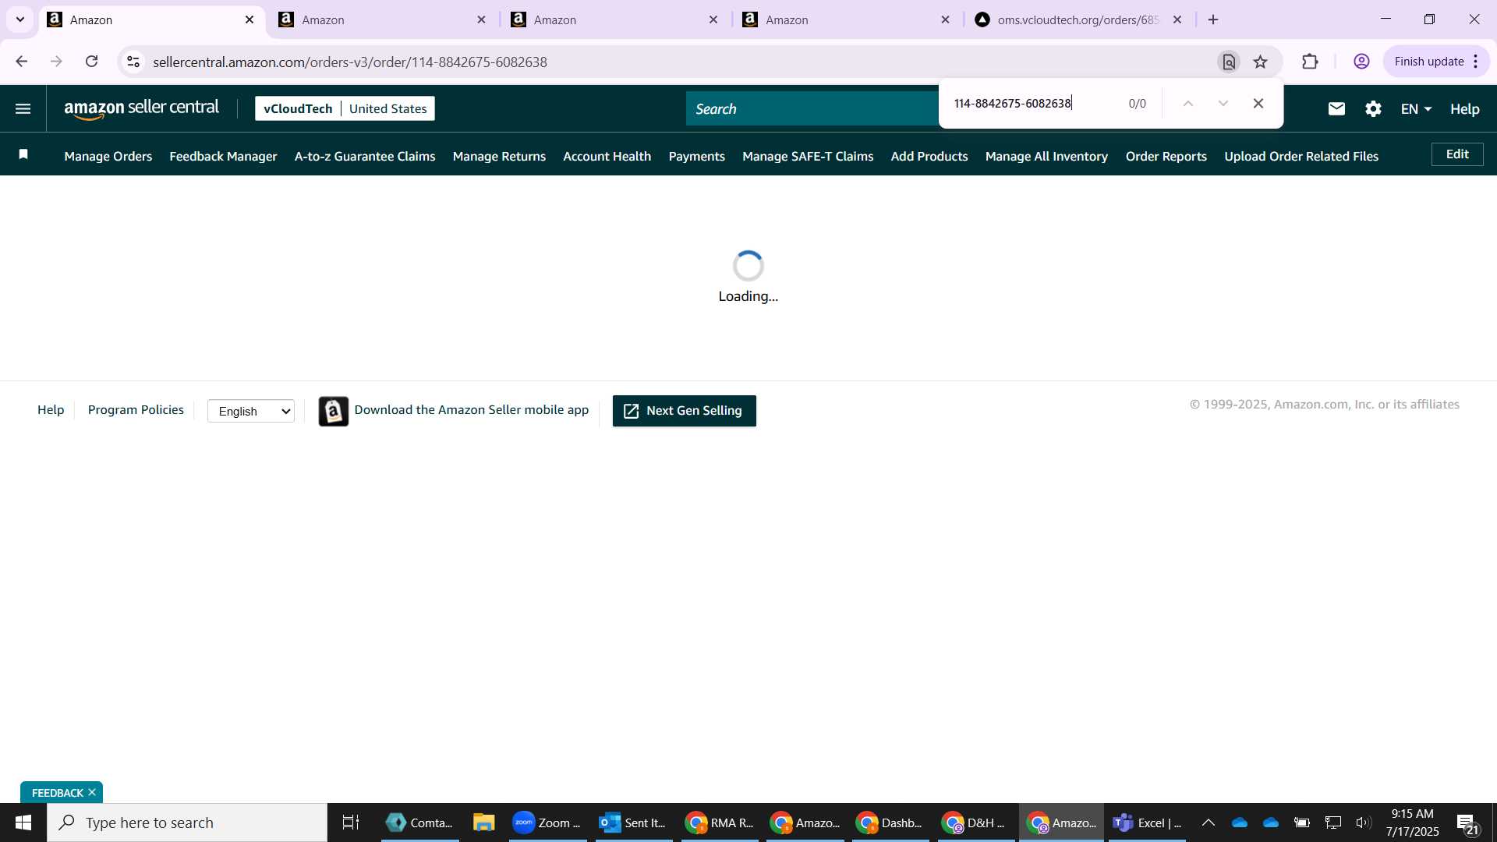The width and height of the screenshot is (1497, 842).
Task: Open Add Products page
Action: 929,156
